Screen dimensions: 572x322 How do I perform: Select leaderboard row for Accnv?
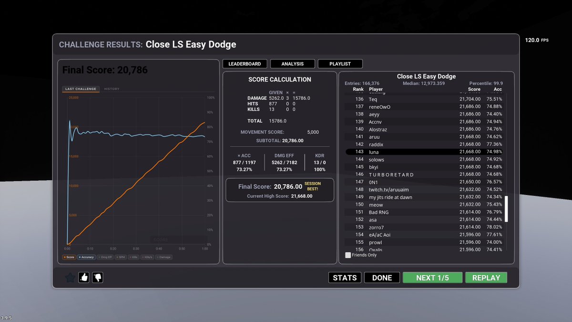point(424,122)
